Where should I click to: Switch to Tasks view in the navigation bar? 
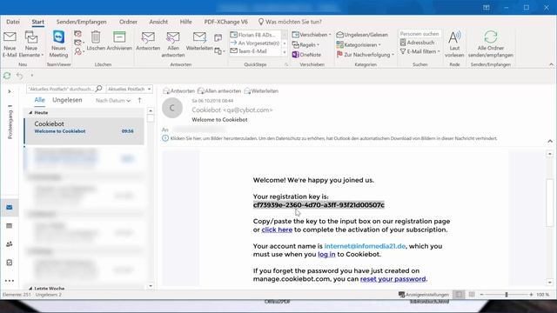10,263
